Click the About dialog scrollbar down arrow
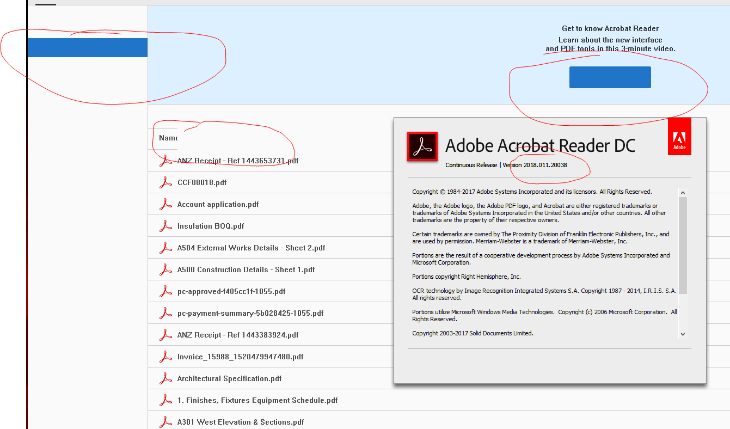This screenshot has width=730, height=429. coord(683,334)
